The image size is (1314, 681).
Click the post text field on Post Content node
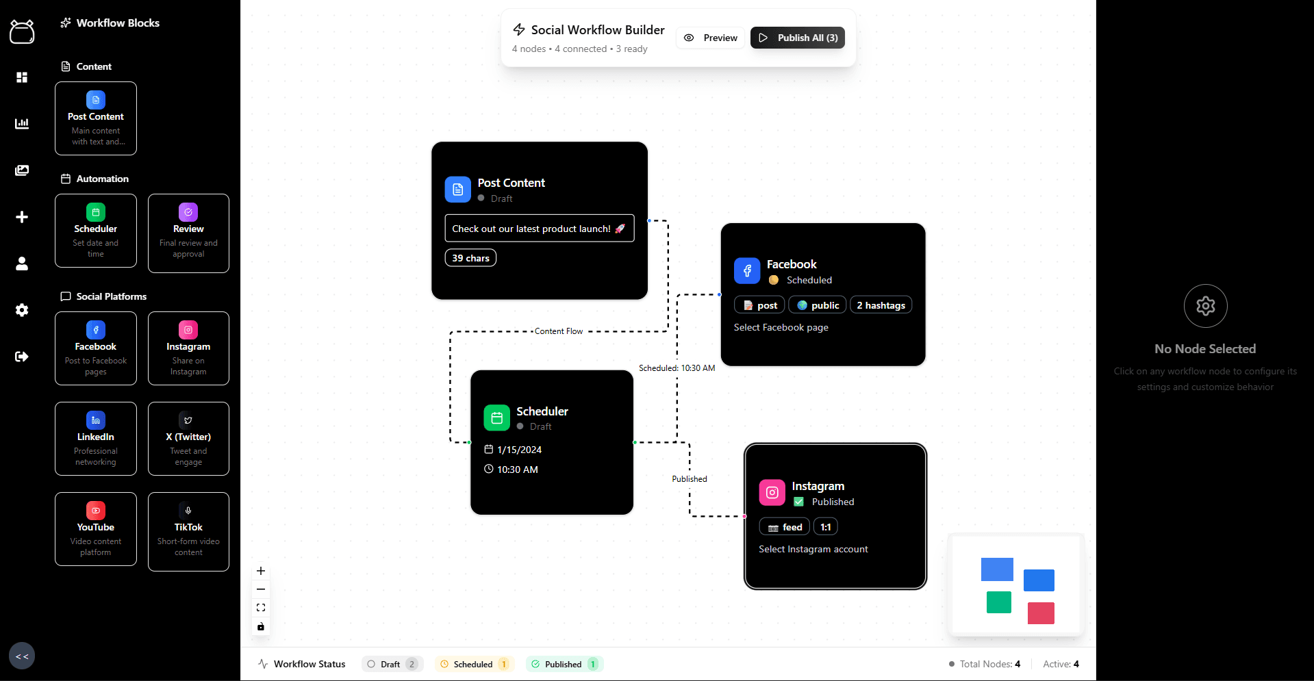coord(539,228)
